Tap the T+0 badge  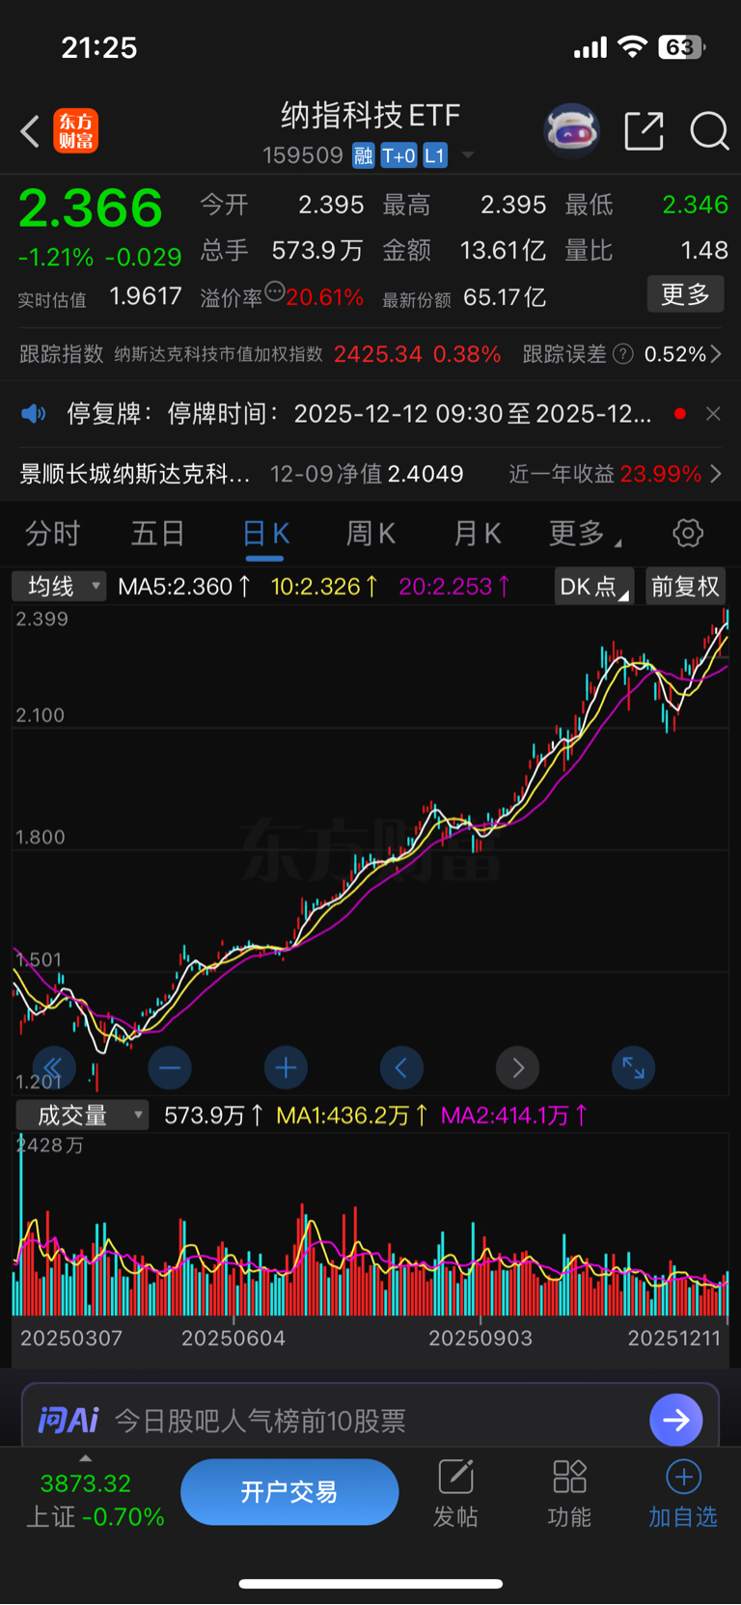[x=398, y=155]
